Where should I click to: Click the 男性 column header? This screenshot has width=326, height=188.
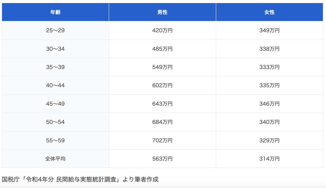(x=162, y=12)
